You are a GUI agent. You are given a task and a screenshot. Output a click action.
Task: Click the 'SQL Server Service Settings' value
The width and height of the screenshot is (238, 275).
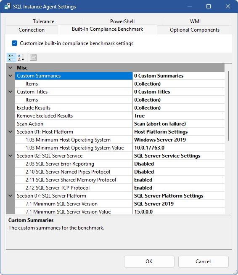(179, 156)
